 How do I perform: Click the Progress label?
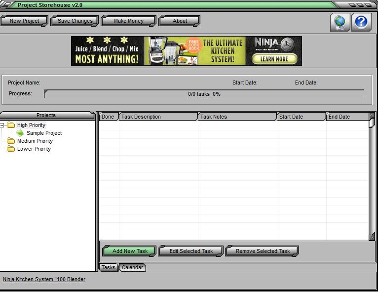(20, 93)
